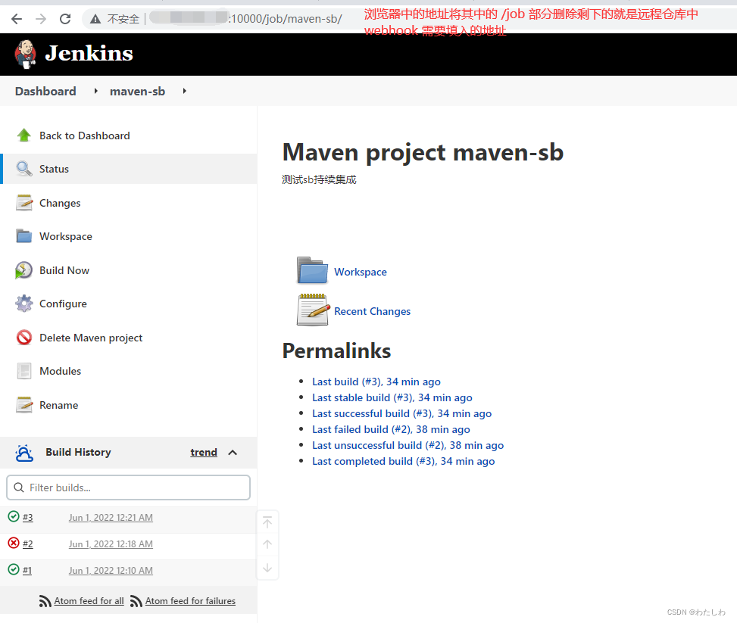Open Last completed build (#3) permalink
This screenshot has height=623, width=737.
tap(403, 461)
